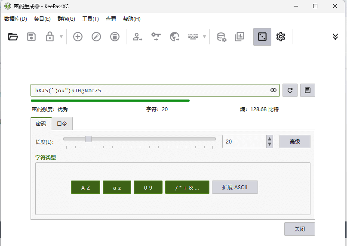Image resolution: width=347 pixels, height=246 pixels.
Task: Minimize the KeePassXC window
Action: (296, 6)
